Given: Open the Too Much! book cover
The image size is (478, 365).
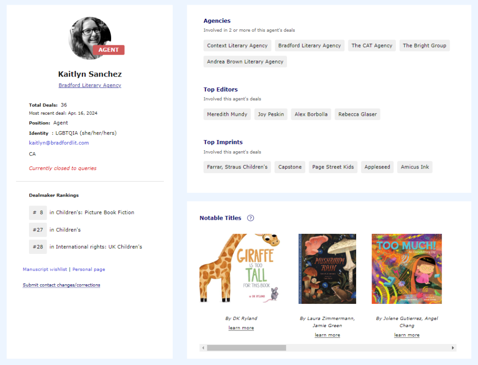Looking at the screenshot, I should click(407, 268).
